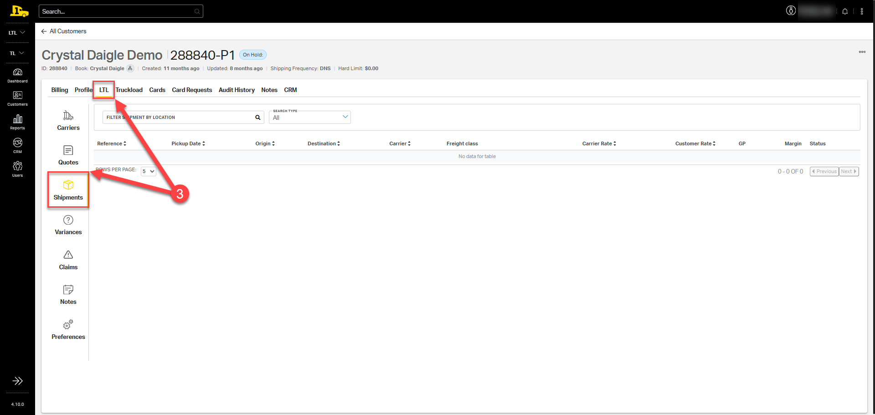Sort by Reference column
Screen dimensions: 875x415
click(x=112, y=143)
